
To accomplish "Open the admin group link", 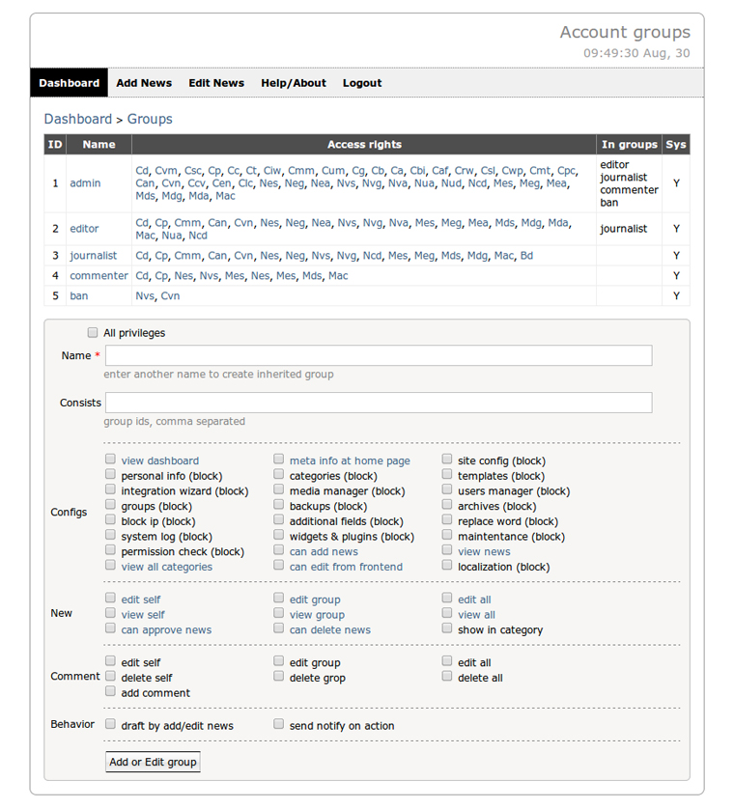I will [85, 183].
